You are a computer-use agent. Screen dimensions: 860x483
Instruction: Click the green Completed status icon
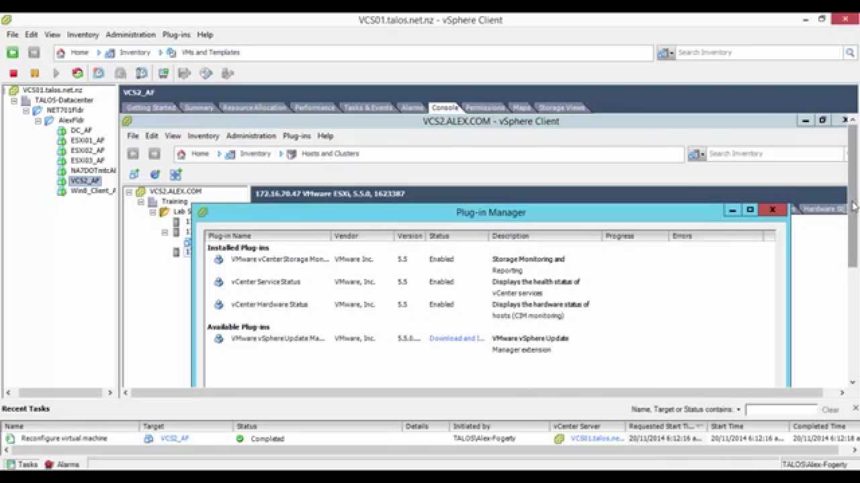pyautogui.click(x=240, y=439)
